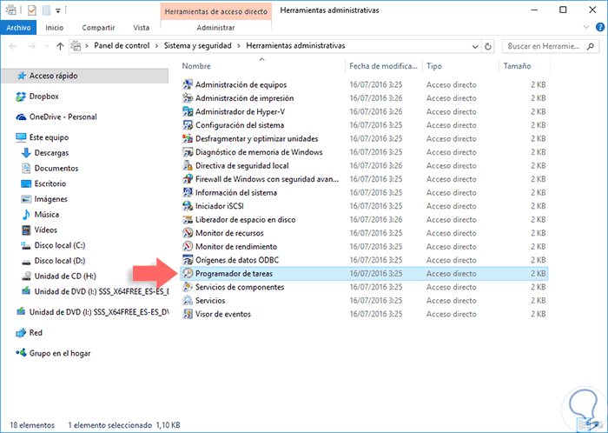Viewport: 608px width, 433px height.
Task: Click the Administración de impresión icon
Action: 188,98
